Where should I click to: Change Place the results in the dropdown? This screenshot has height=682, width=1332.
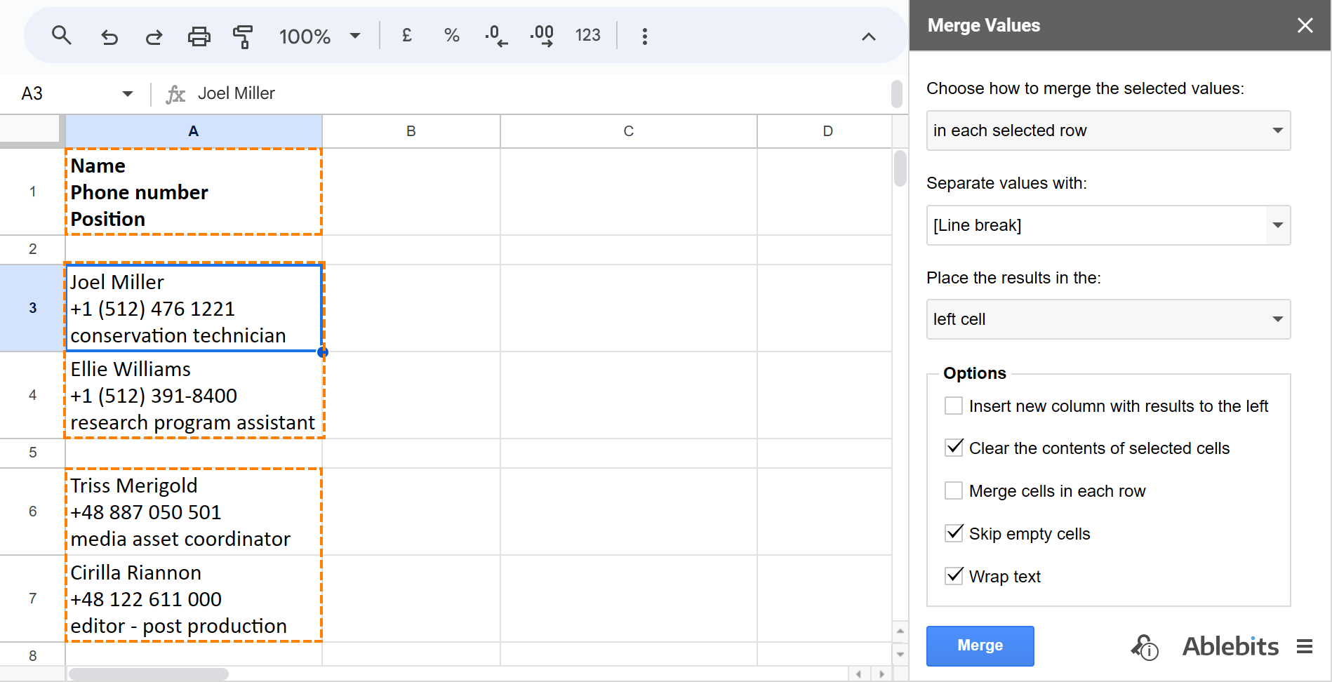1278,319
